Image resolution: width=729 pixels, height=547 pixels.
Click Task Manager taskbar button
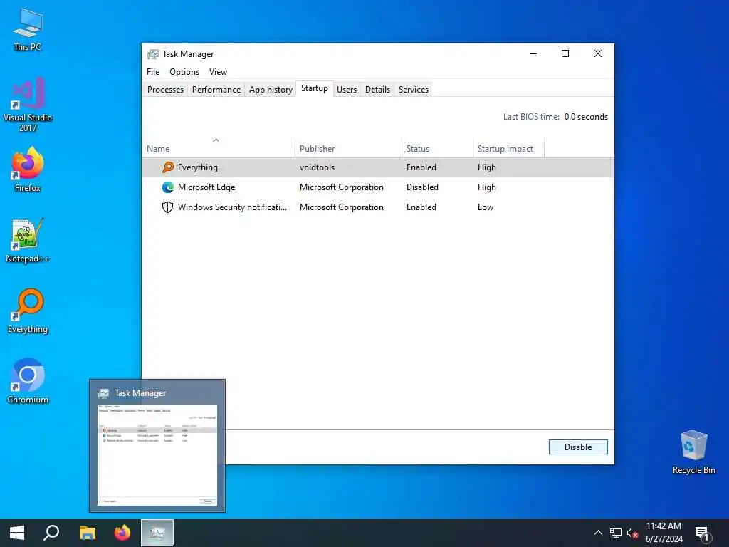click(x=157, y=533)
